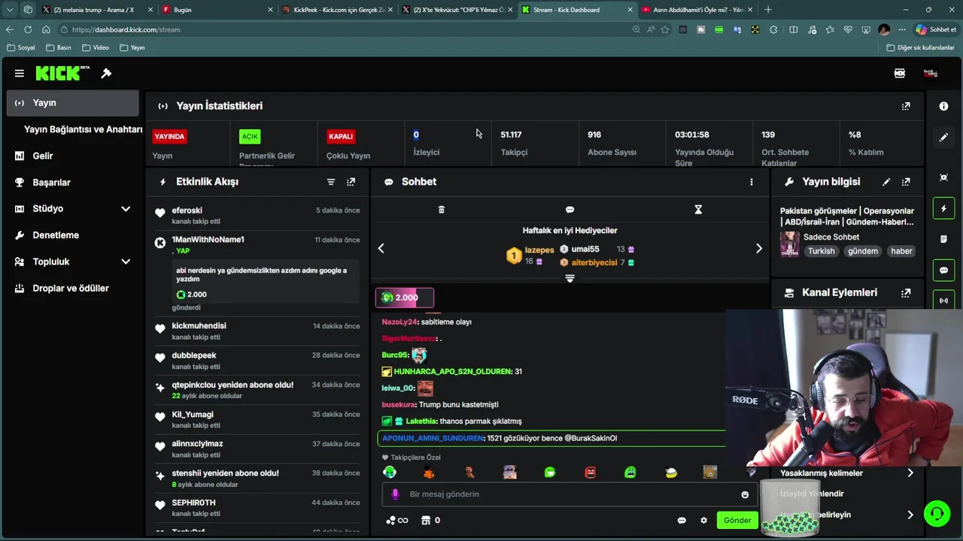Open the Sosyal bookmarks folder
Image resolution: width=963 pixels, height=541 pixels.
(21, 47)
